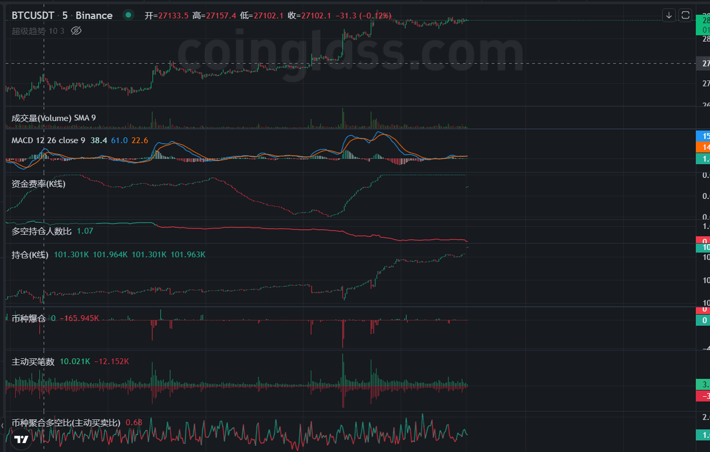Click the 主动买笔数 indicator label
This screenshot has height=452, width=710.
point(33,361)
